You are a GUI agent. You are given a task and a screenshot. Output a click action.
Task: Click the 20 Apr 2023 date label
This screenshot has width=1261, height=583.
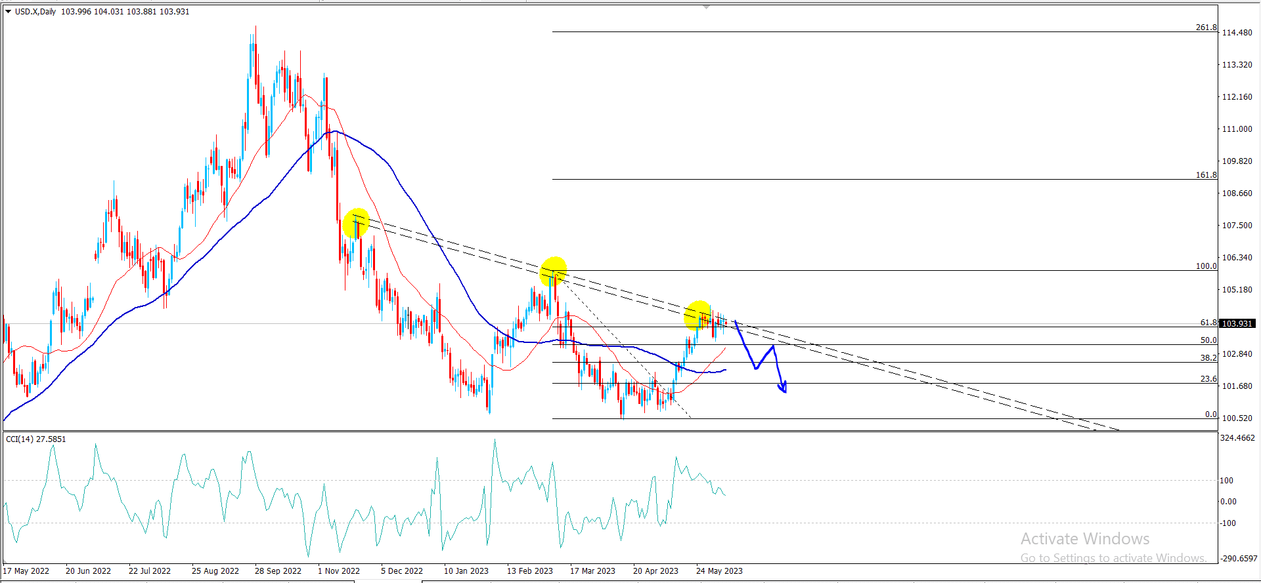(x=656, y=571)
